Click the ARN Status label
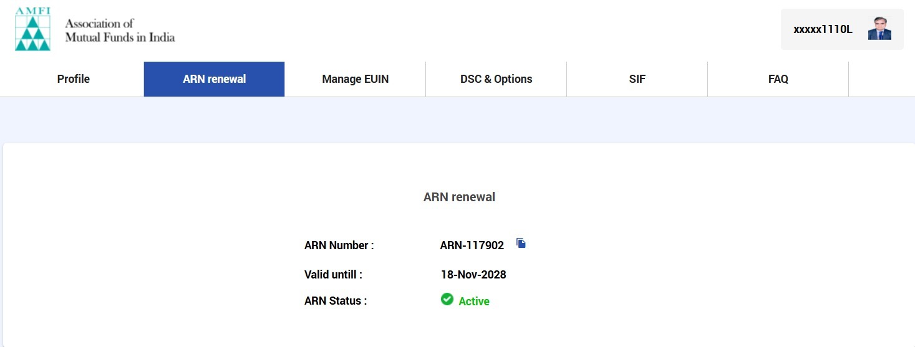 [335, 301]
